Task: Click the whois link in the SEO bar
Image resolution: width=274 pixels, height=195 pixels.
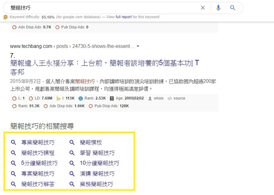Action: [x=159, y=98]
